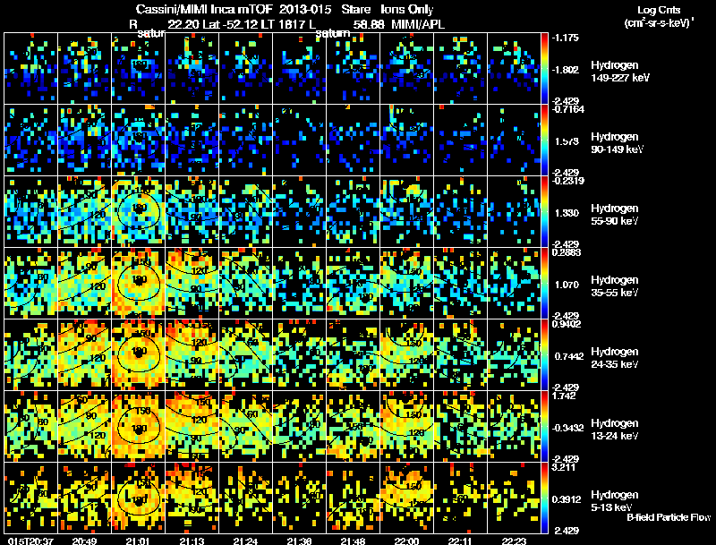Select the 24-35 keV panel at 22:00
The image size is (716, 545).
[x=407, y=355]
